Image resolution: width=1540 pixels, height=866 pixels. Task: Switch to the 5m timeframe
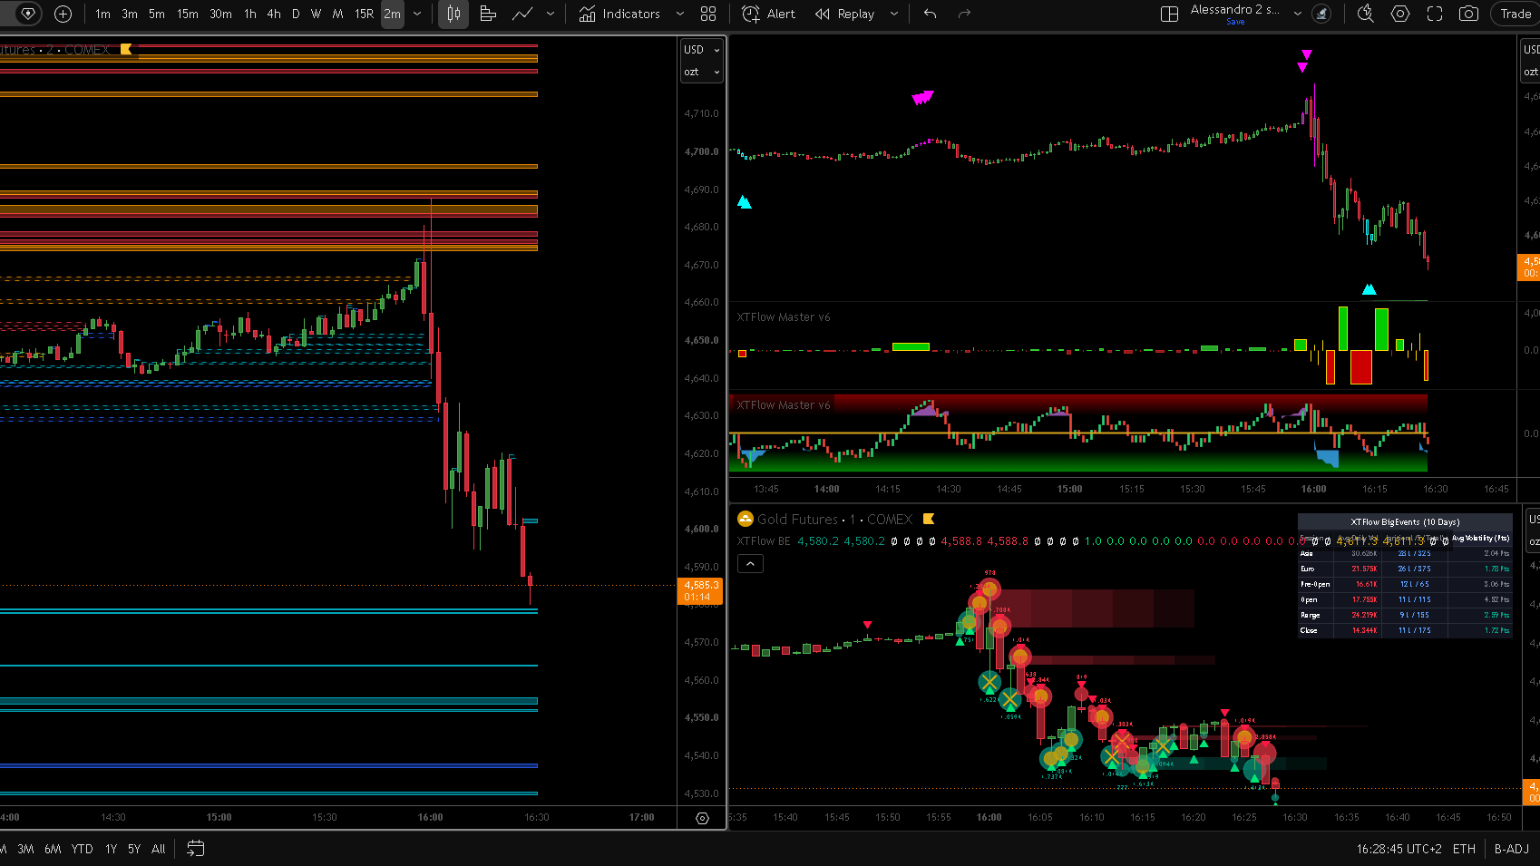(x=157, y=14)
